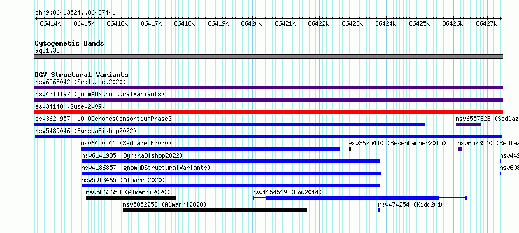Click the tiny blue nsv474254 marker

click(379, 210)
